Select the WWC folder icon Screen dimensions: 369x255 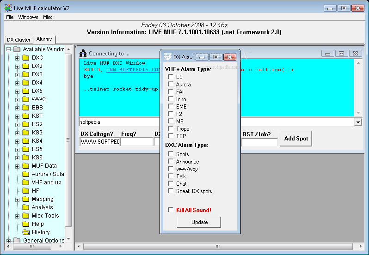tap(25, 99)
